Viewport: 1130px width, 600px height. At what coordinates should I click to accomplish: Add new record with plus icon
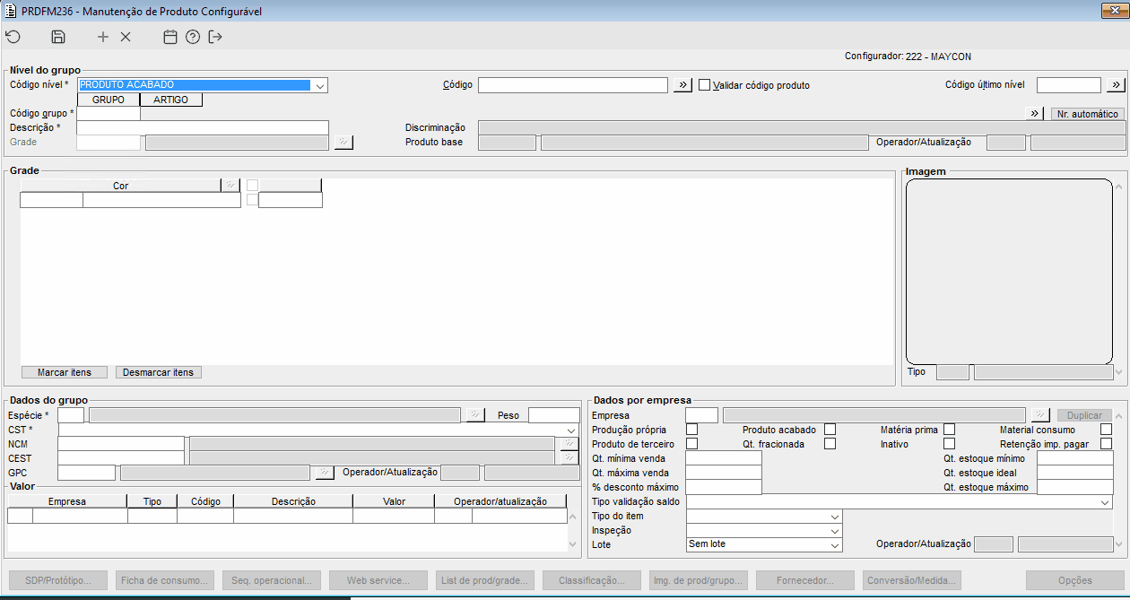103,37
